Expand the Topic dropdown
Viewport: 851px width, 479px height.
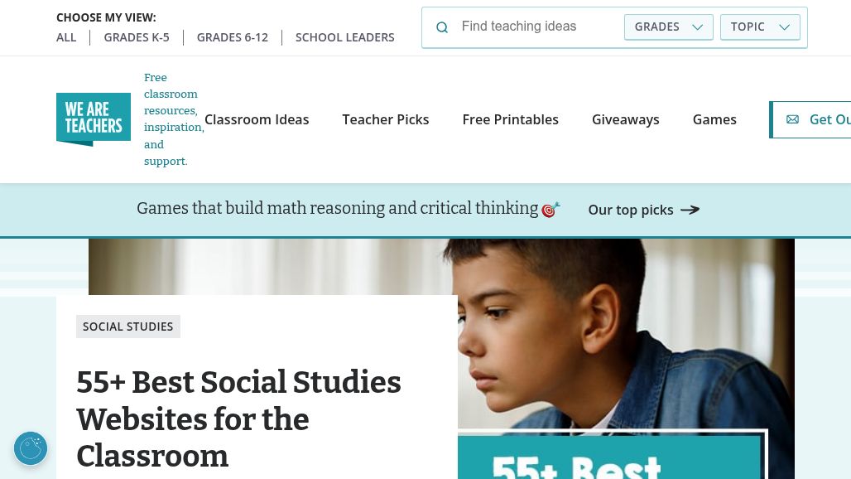[x=760, y=27]
